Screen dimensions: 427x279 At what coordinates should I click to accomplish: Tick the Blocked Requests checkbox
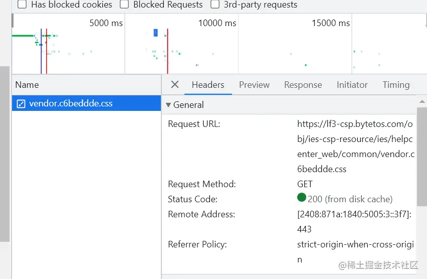click(124, 5)
